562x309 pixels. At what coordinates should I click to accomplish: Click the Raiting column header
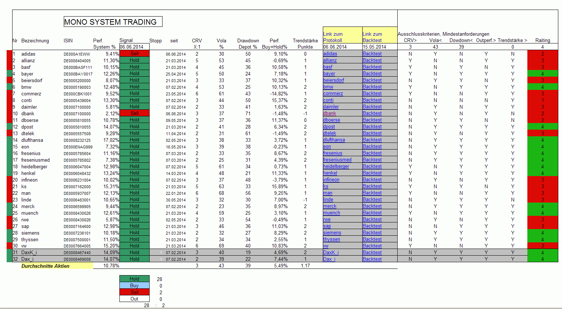click(x=542, y=41)
